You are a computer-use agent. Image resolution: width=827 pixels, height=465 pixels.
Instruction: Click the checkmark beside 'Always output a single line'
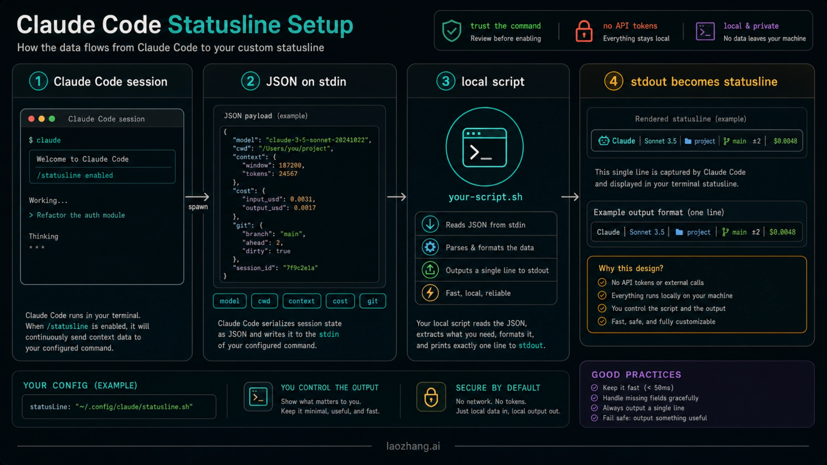(594, 408)
